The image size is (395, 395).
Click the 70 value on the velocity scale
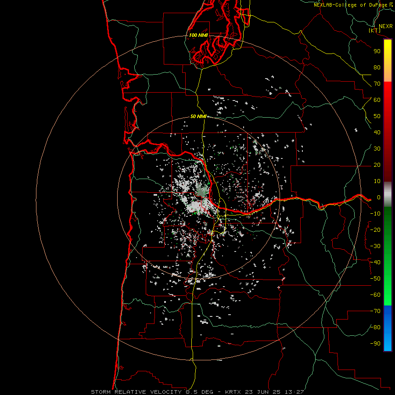pyautogui.click(x=377, y=84)
